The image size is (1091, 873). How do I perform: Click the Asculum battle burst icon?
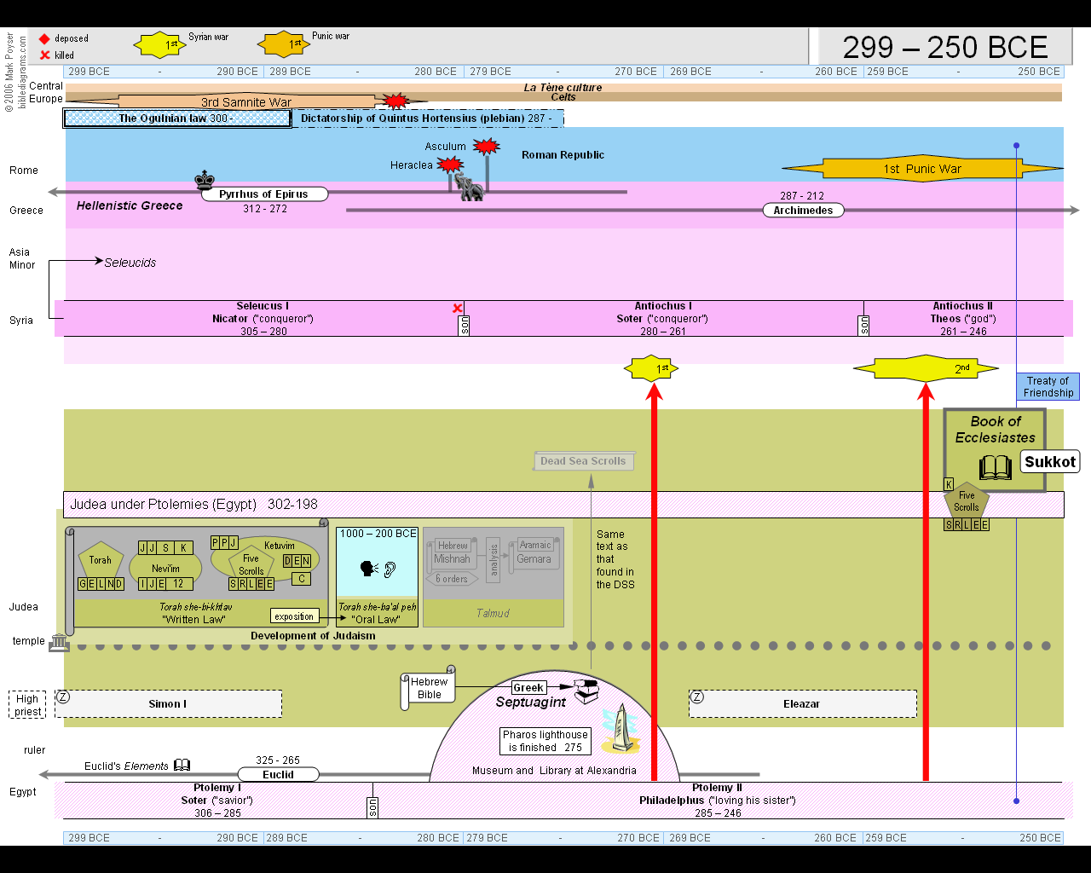[x=486, y=147]
